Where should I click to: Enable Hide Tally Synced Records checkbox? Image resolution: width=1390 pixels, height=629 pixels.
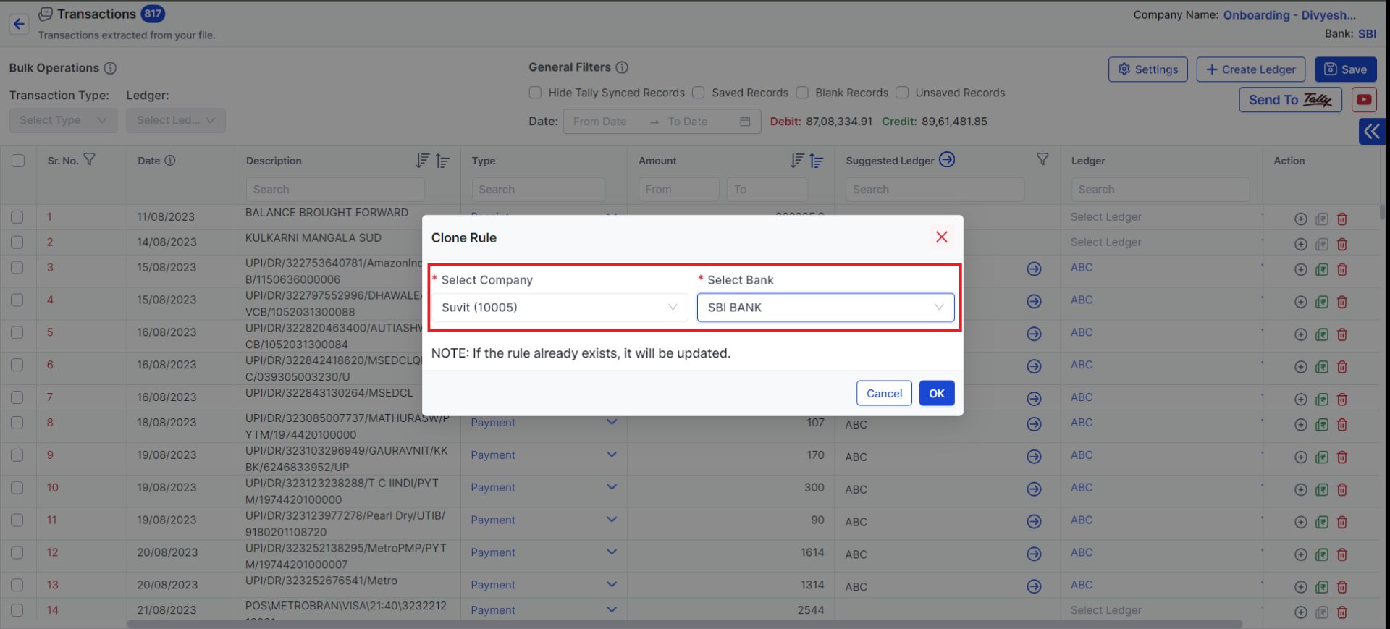point(535,93)
